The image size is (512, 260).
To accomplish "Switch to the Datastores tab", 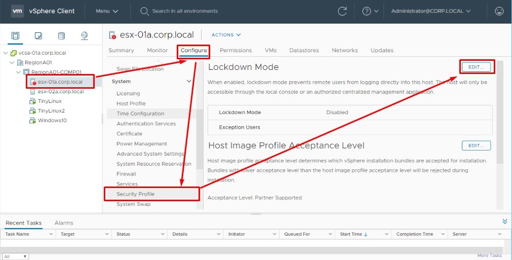I will (x=304, y=50).
